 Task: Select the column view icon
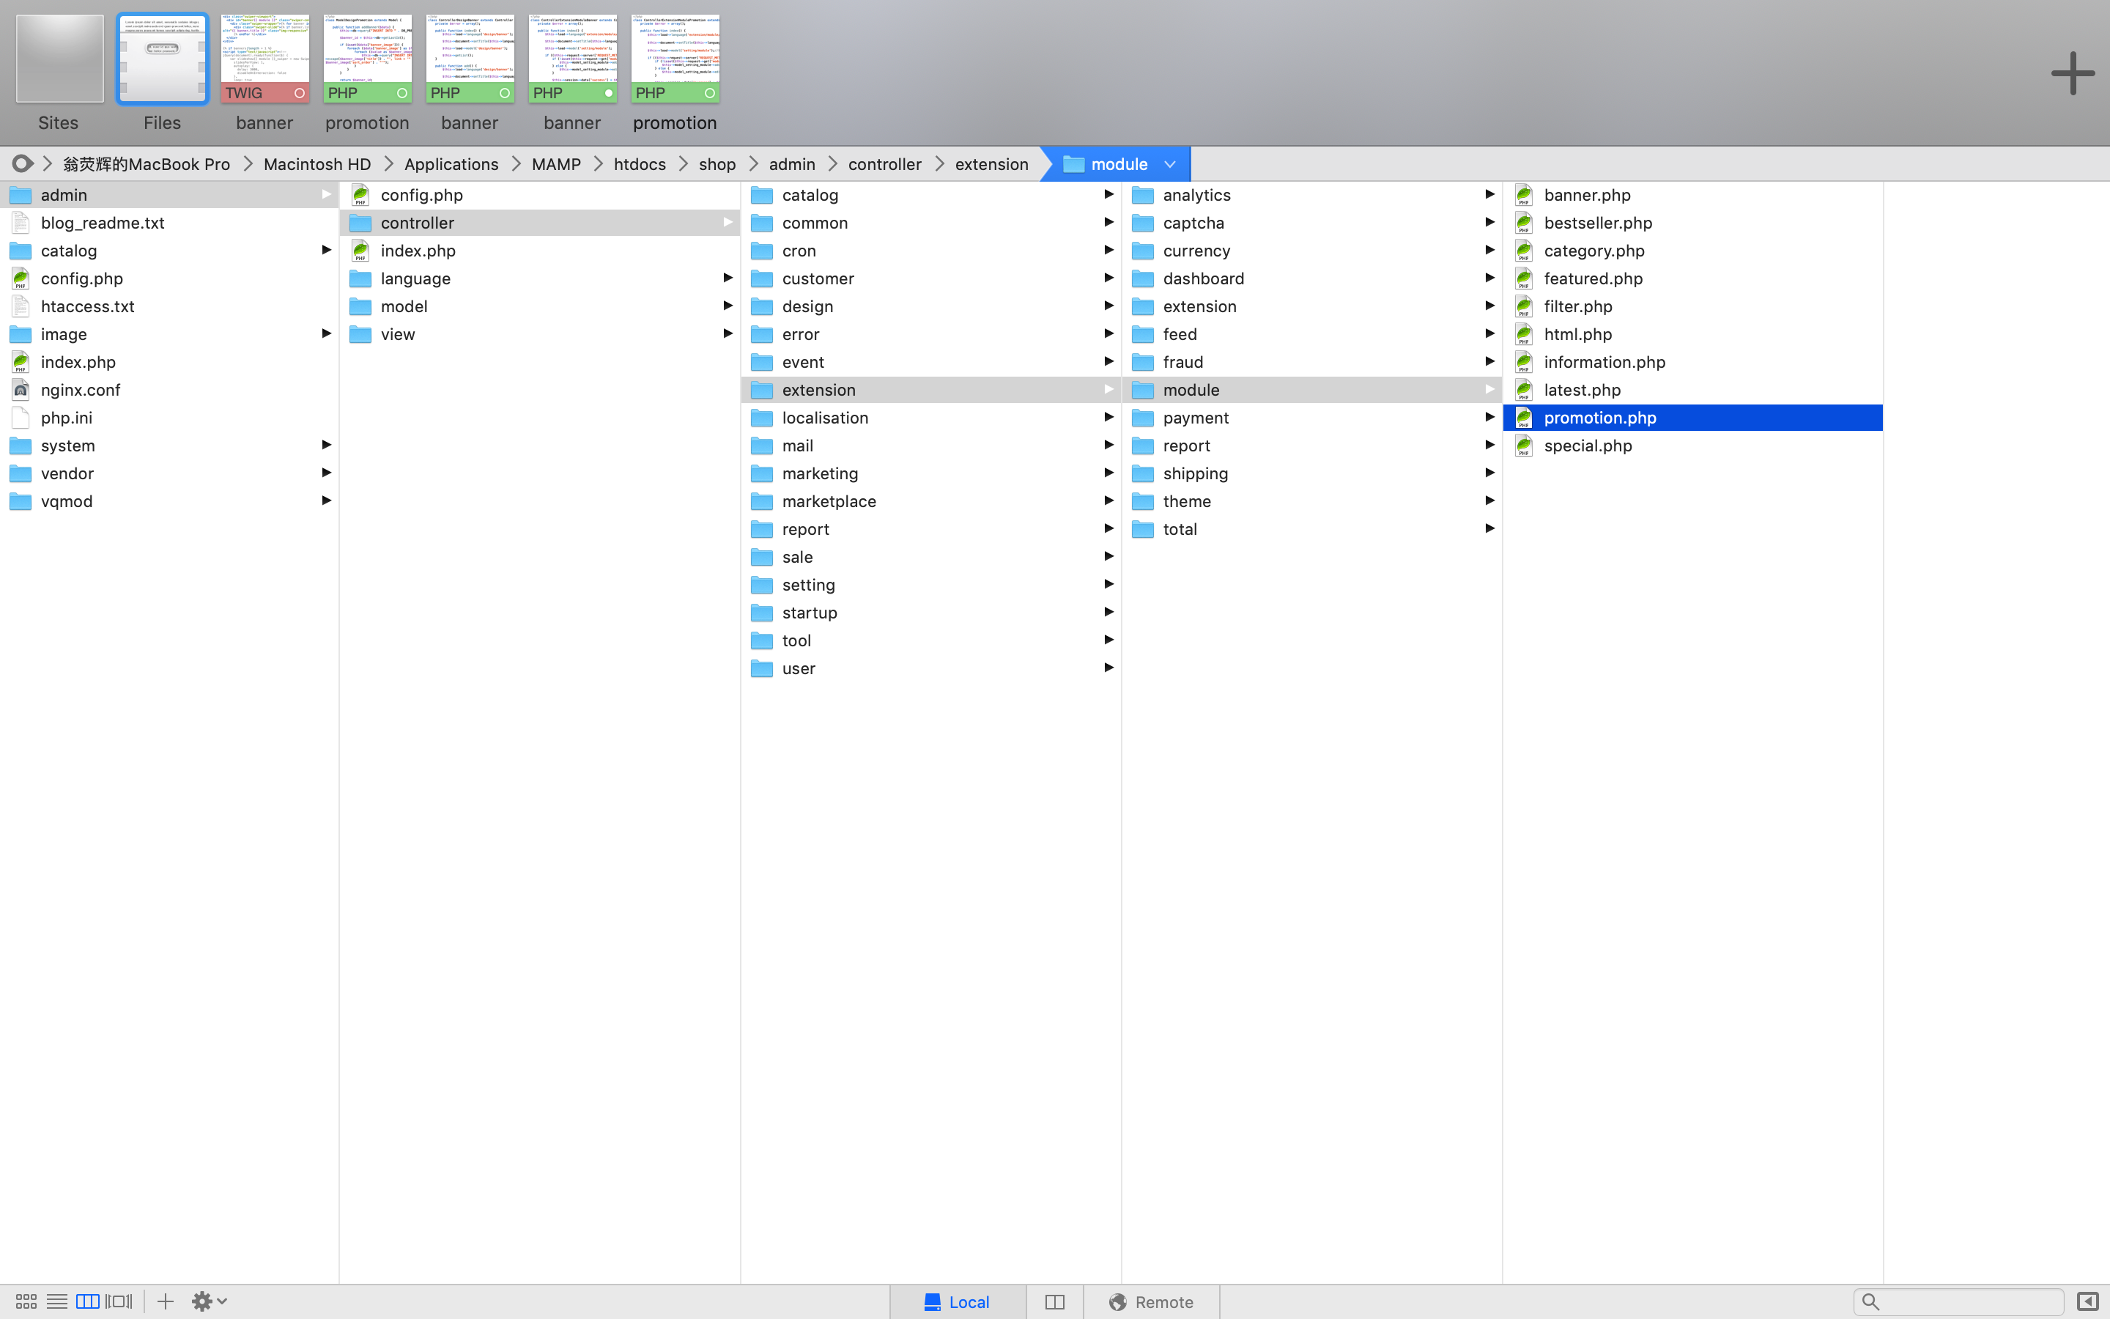click(x=88, y=1301)
